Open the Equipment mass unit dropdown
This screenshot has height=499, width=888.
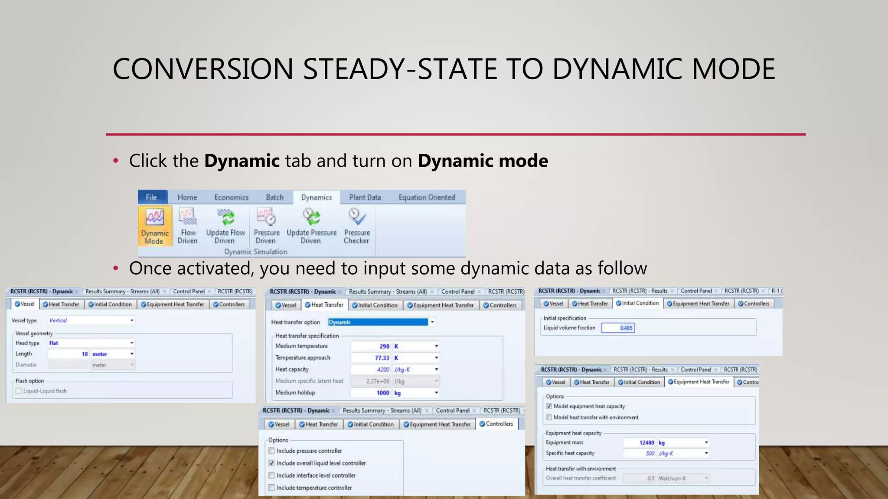[706, 442]
